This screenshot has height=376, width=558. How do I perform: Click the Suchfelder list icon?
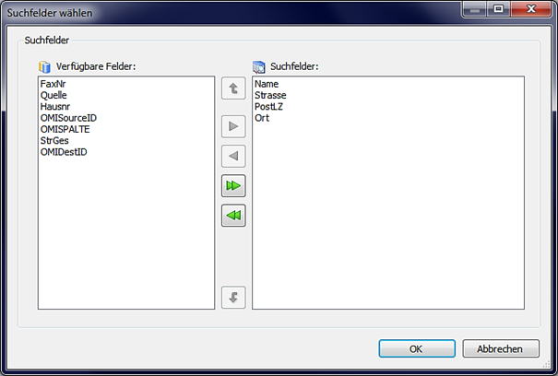259,66
